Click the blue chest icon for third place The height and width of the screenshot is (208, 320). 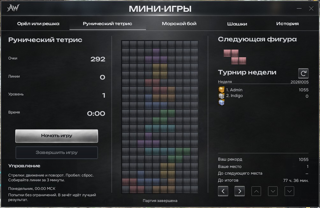point(222,102)
